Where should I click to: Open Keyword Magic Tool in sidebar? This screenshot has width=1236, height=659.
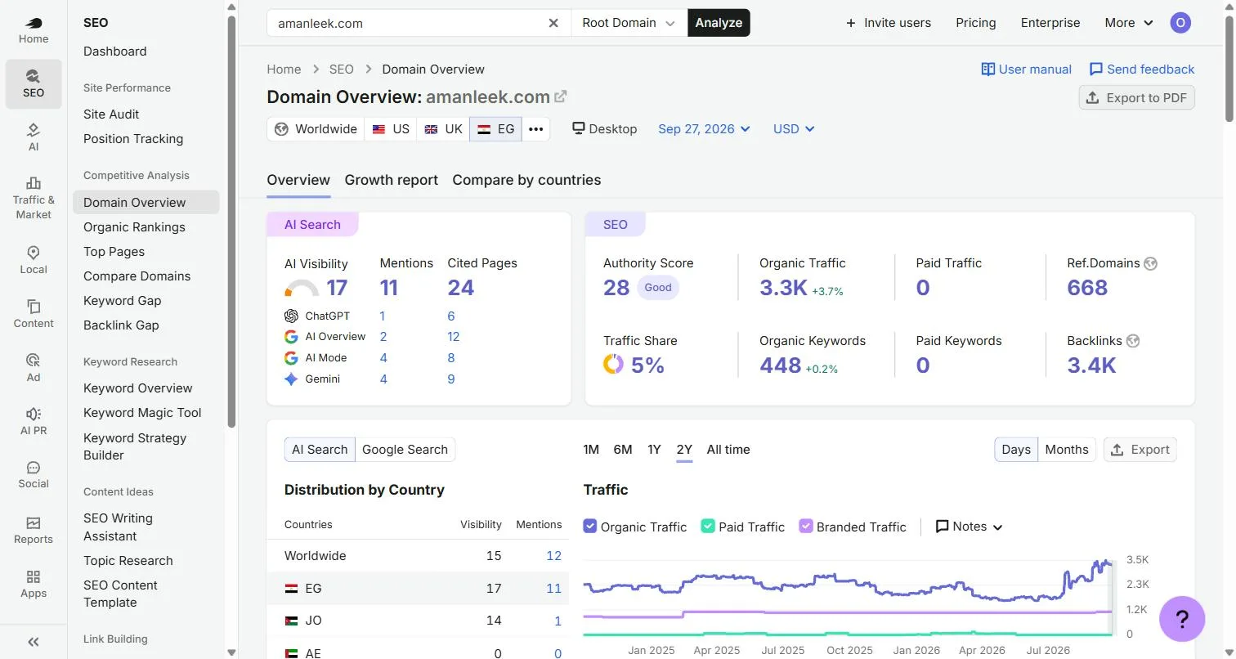(142, 413)
